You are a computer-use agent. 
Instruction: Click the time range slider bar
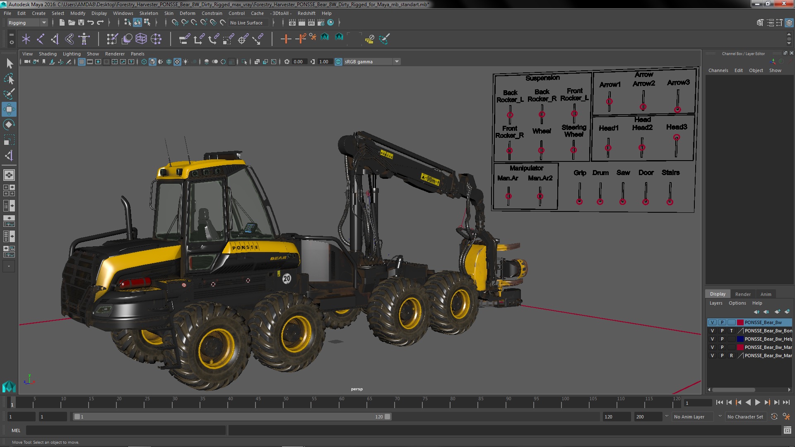click(232, 417)
